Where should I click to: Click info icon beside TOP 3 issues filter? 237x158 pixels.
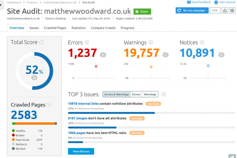pyautogui.click(x=164, y=94)
